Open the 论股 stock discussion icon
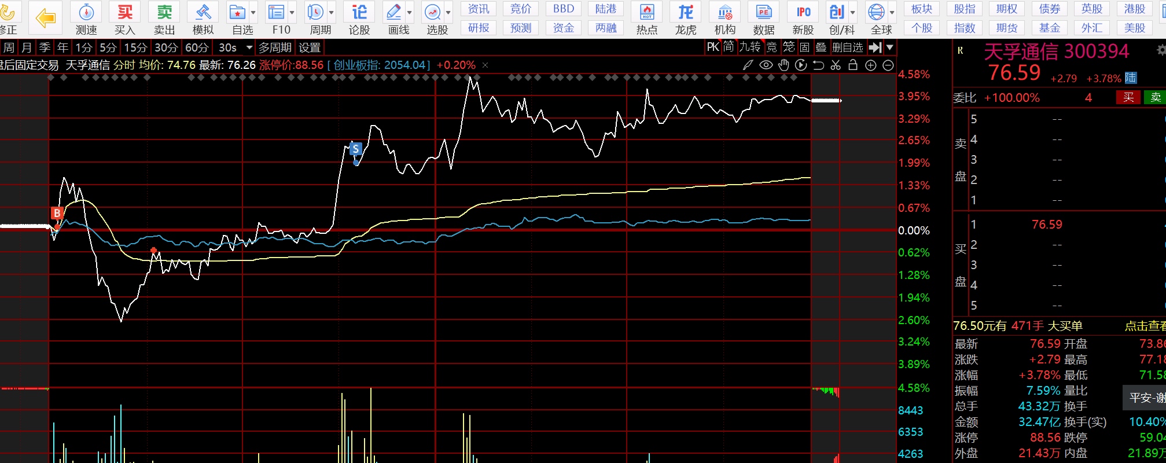 [x=359, y=12]
